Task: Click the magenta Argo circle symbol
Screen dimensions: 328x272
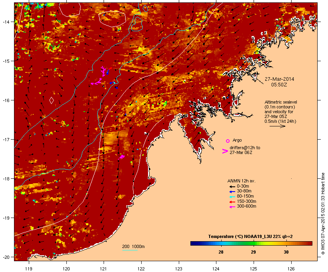Action: pyautogui.click(x=228, y=141)
